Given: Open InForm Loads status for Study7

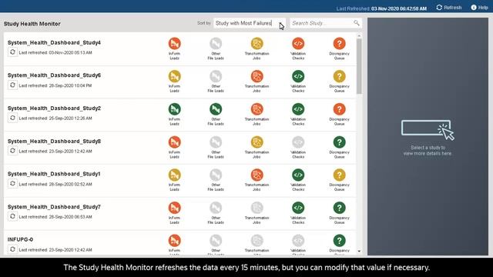Looking at the screenshot, I should (x=175, y=208).
